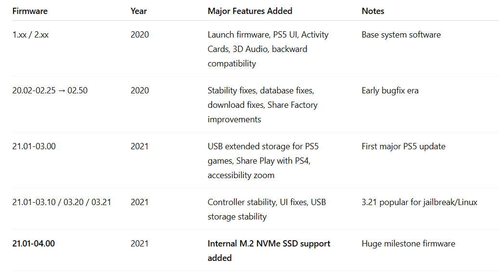The width and height of the screenshot is (499, 272).
Task: Click Stability fixes, database fixes description
Action: [263, 105]
